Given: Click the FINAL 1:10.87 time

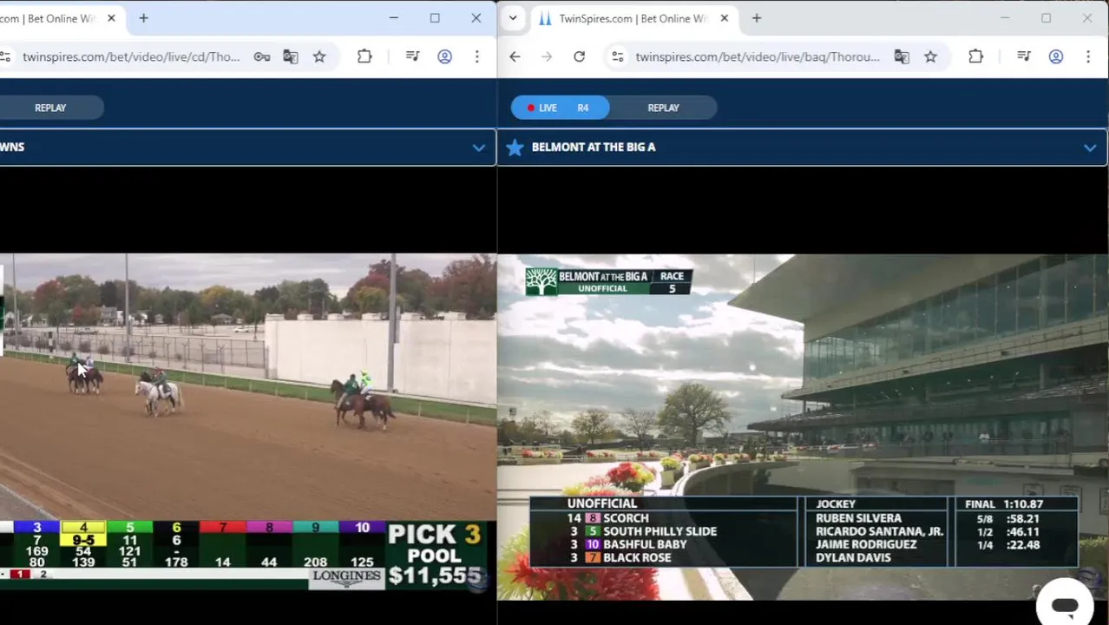Looking at the screenshot, I should coord(1004,503).
